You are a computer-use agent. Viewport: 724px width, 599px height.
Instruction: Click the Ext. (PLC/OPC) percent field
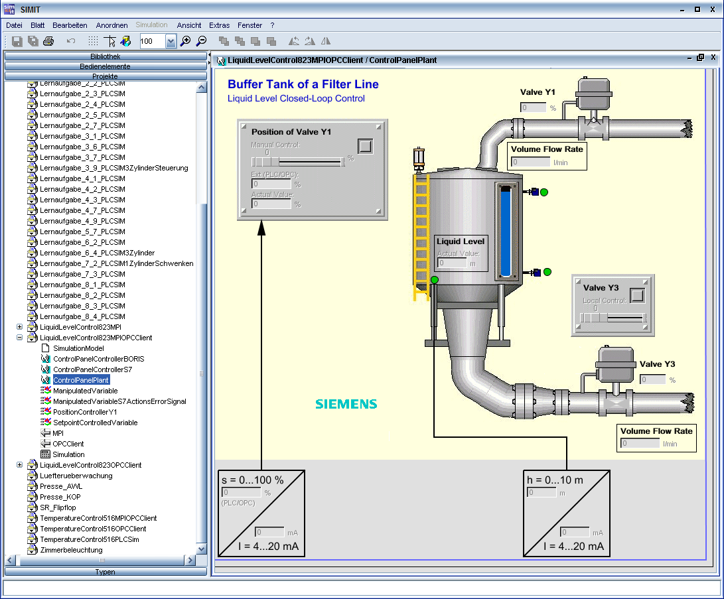click(x=271, y=184)
